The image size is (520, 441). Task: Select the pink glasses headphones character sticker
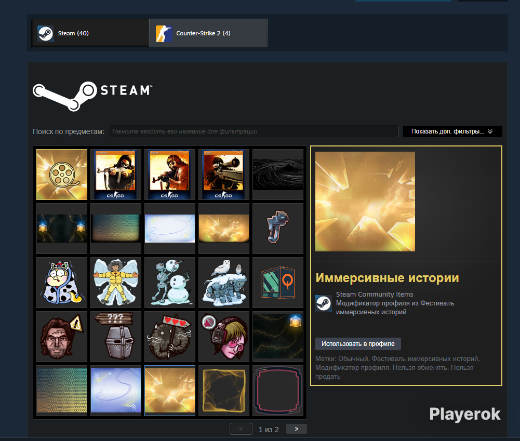[224, 337]
